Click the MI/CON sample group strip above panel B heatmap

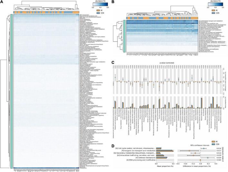pyautogui.click(x=162, y=18)
